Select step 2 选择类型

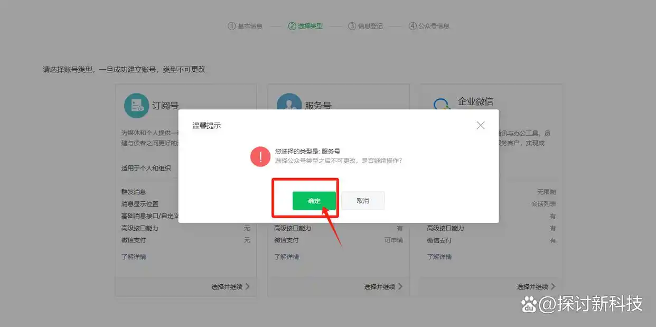pyautogui.click(x=306, y=26)
